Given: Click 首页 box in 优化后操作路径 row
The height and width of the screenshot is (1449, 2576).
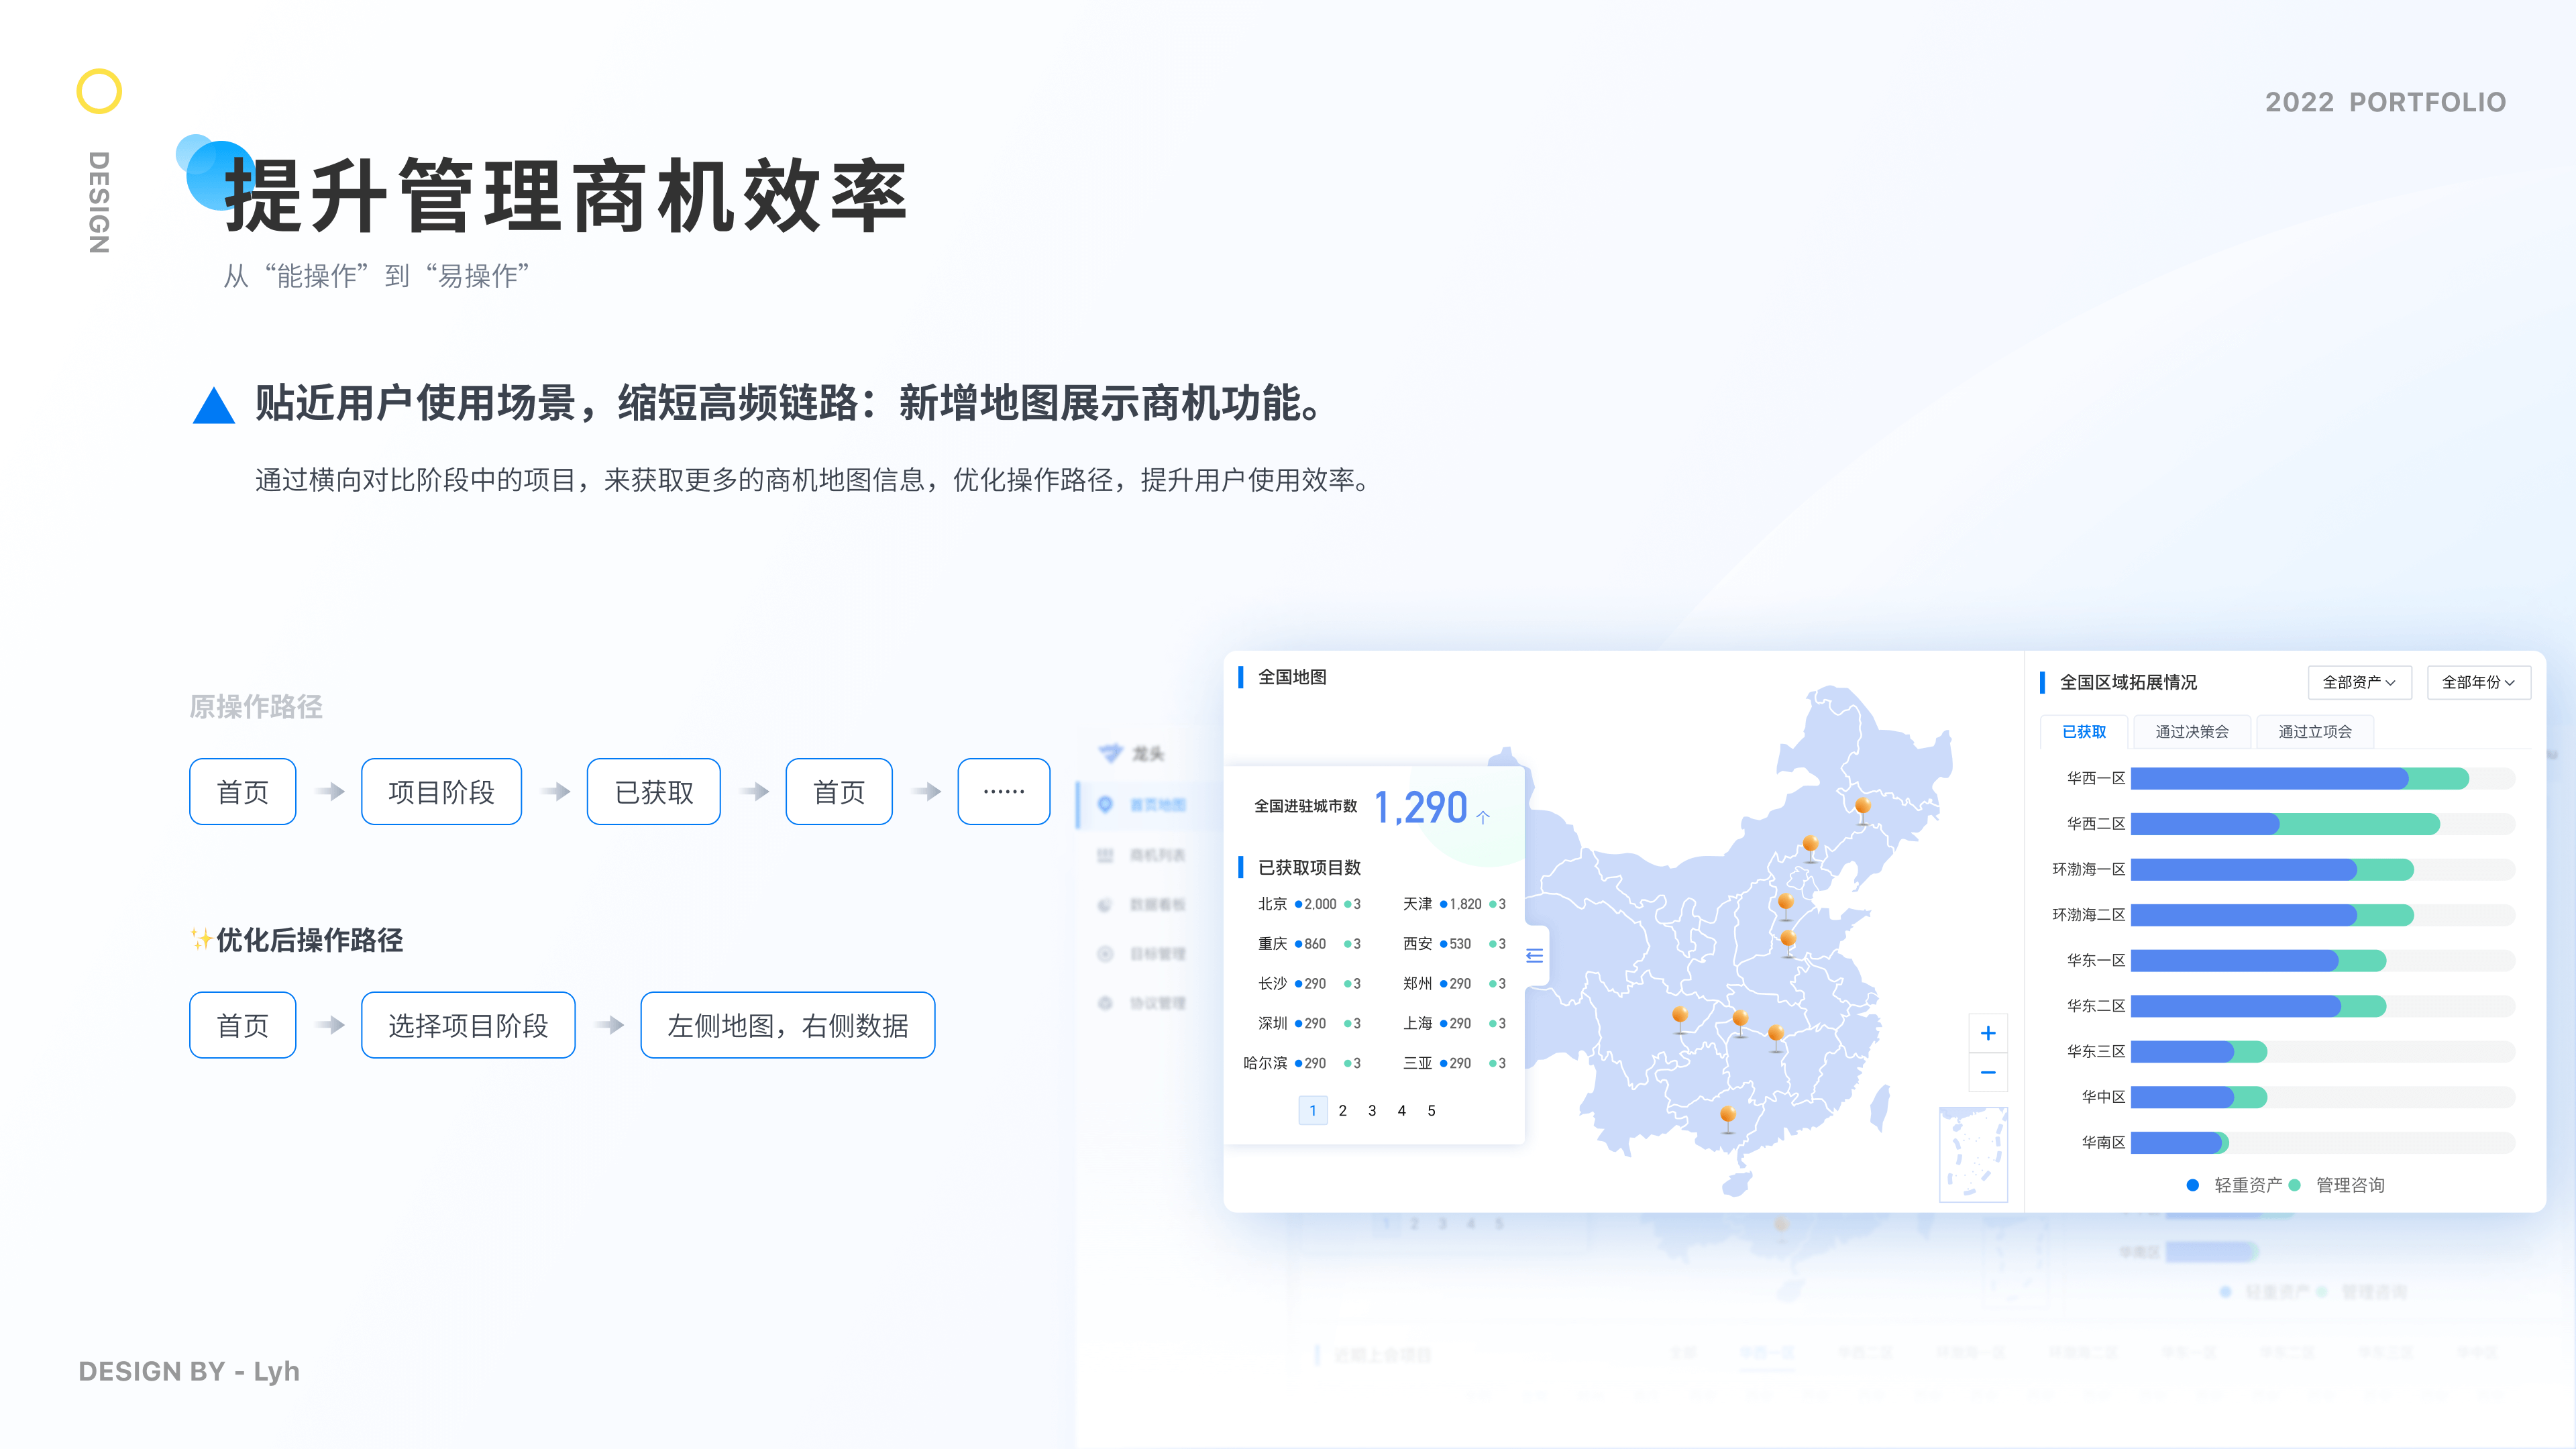Looking at the screenshot, I should point(242,1025).
